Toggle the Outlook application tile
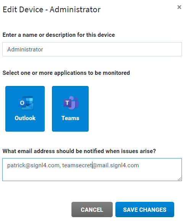 (25, 109)
